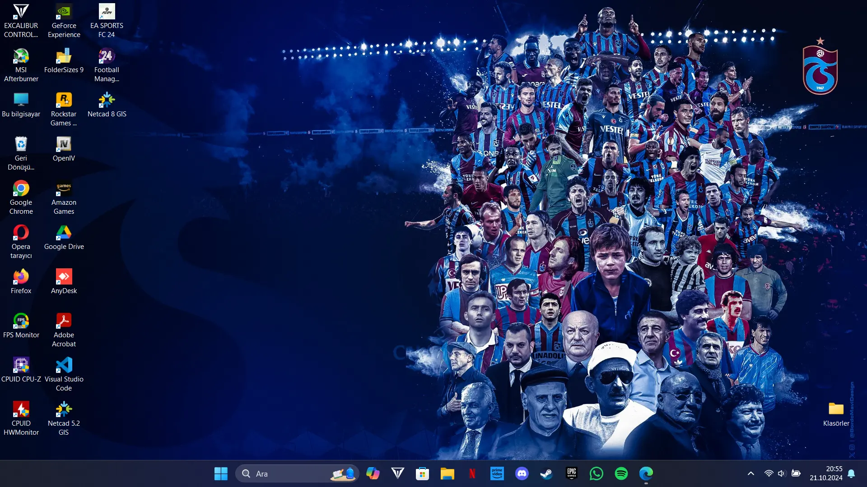Select the Netcad 5.2 GIS shortcut
Screen dimensions: 867x487
click(x=64, y=418)
